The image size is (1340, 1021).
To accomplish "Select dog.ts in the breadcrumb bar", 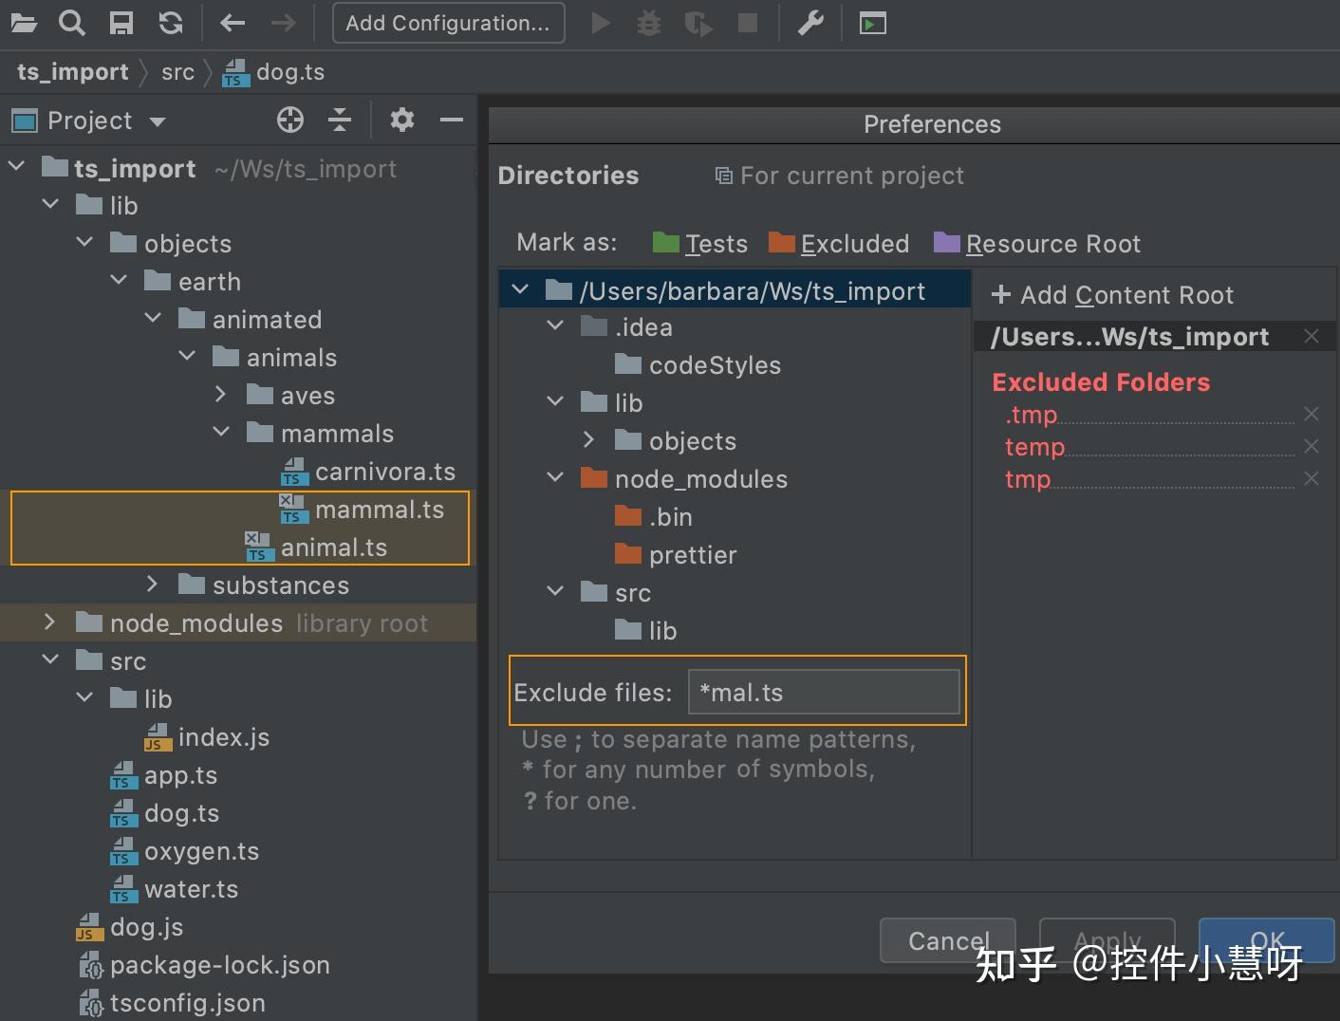I will (x=288, y=71).
